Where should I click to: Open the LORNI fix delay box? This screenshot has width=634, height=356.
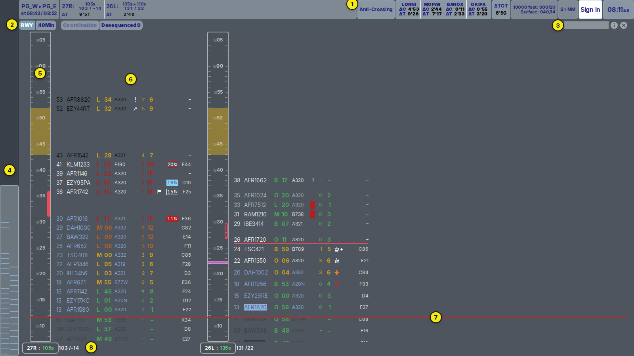point(409,9)
